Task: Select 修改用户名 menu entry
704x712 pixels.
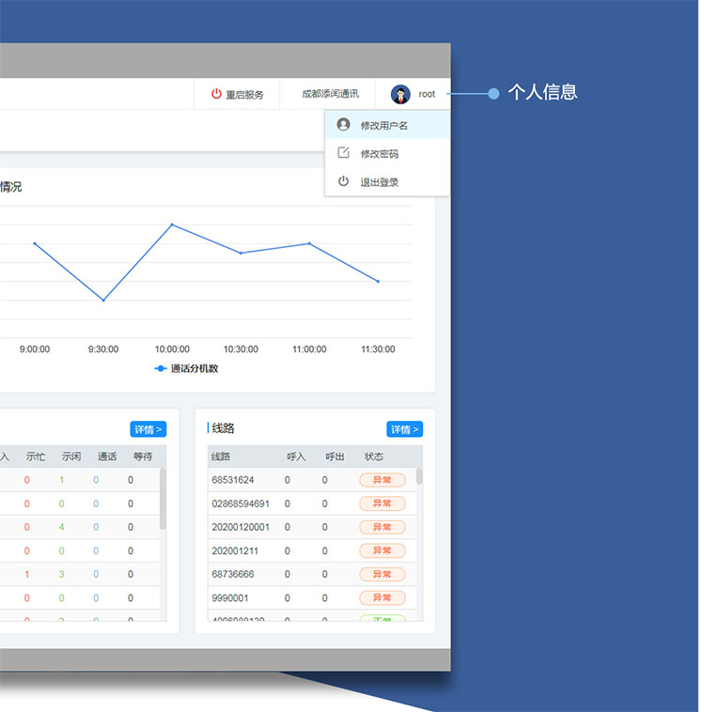Action: click(387, 125)
